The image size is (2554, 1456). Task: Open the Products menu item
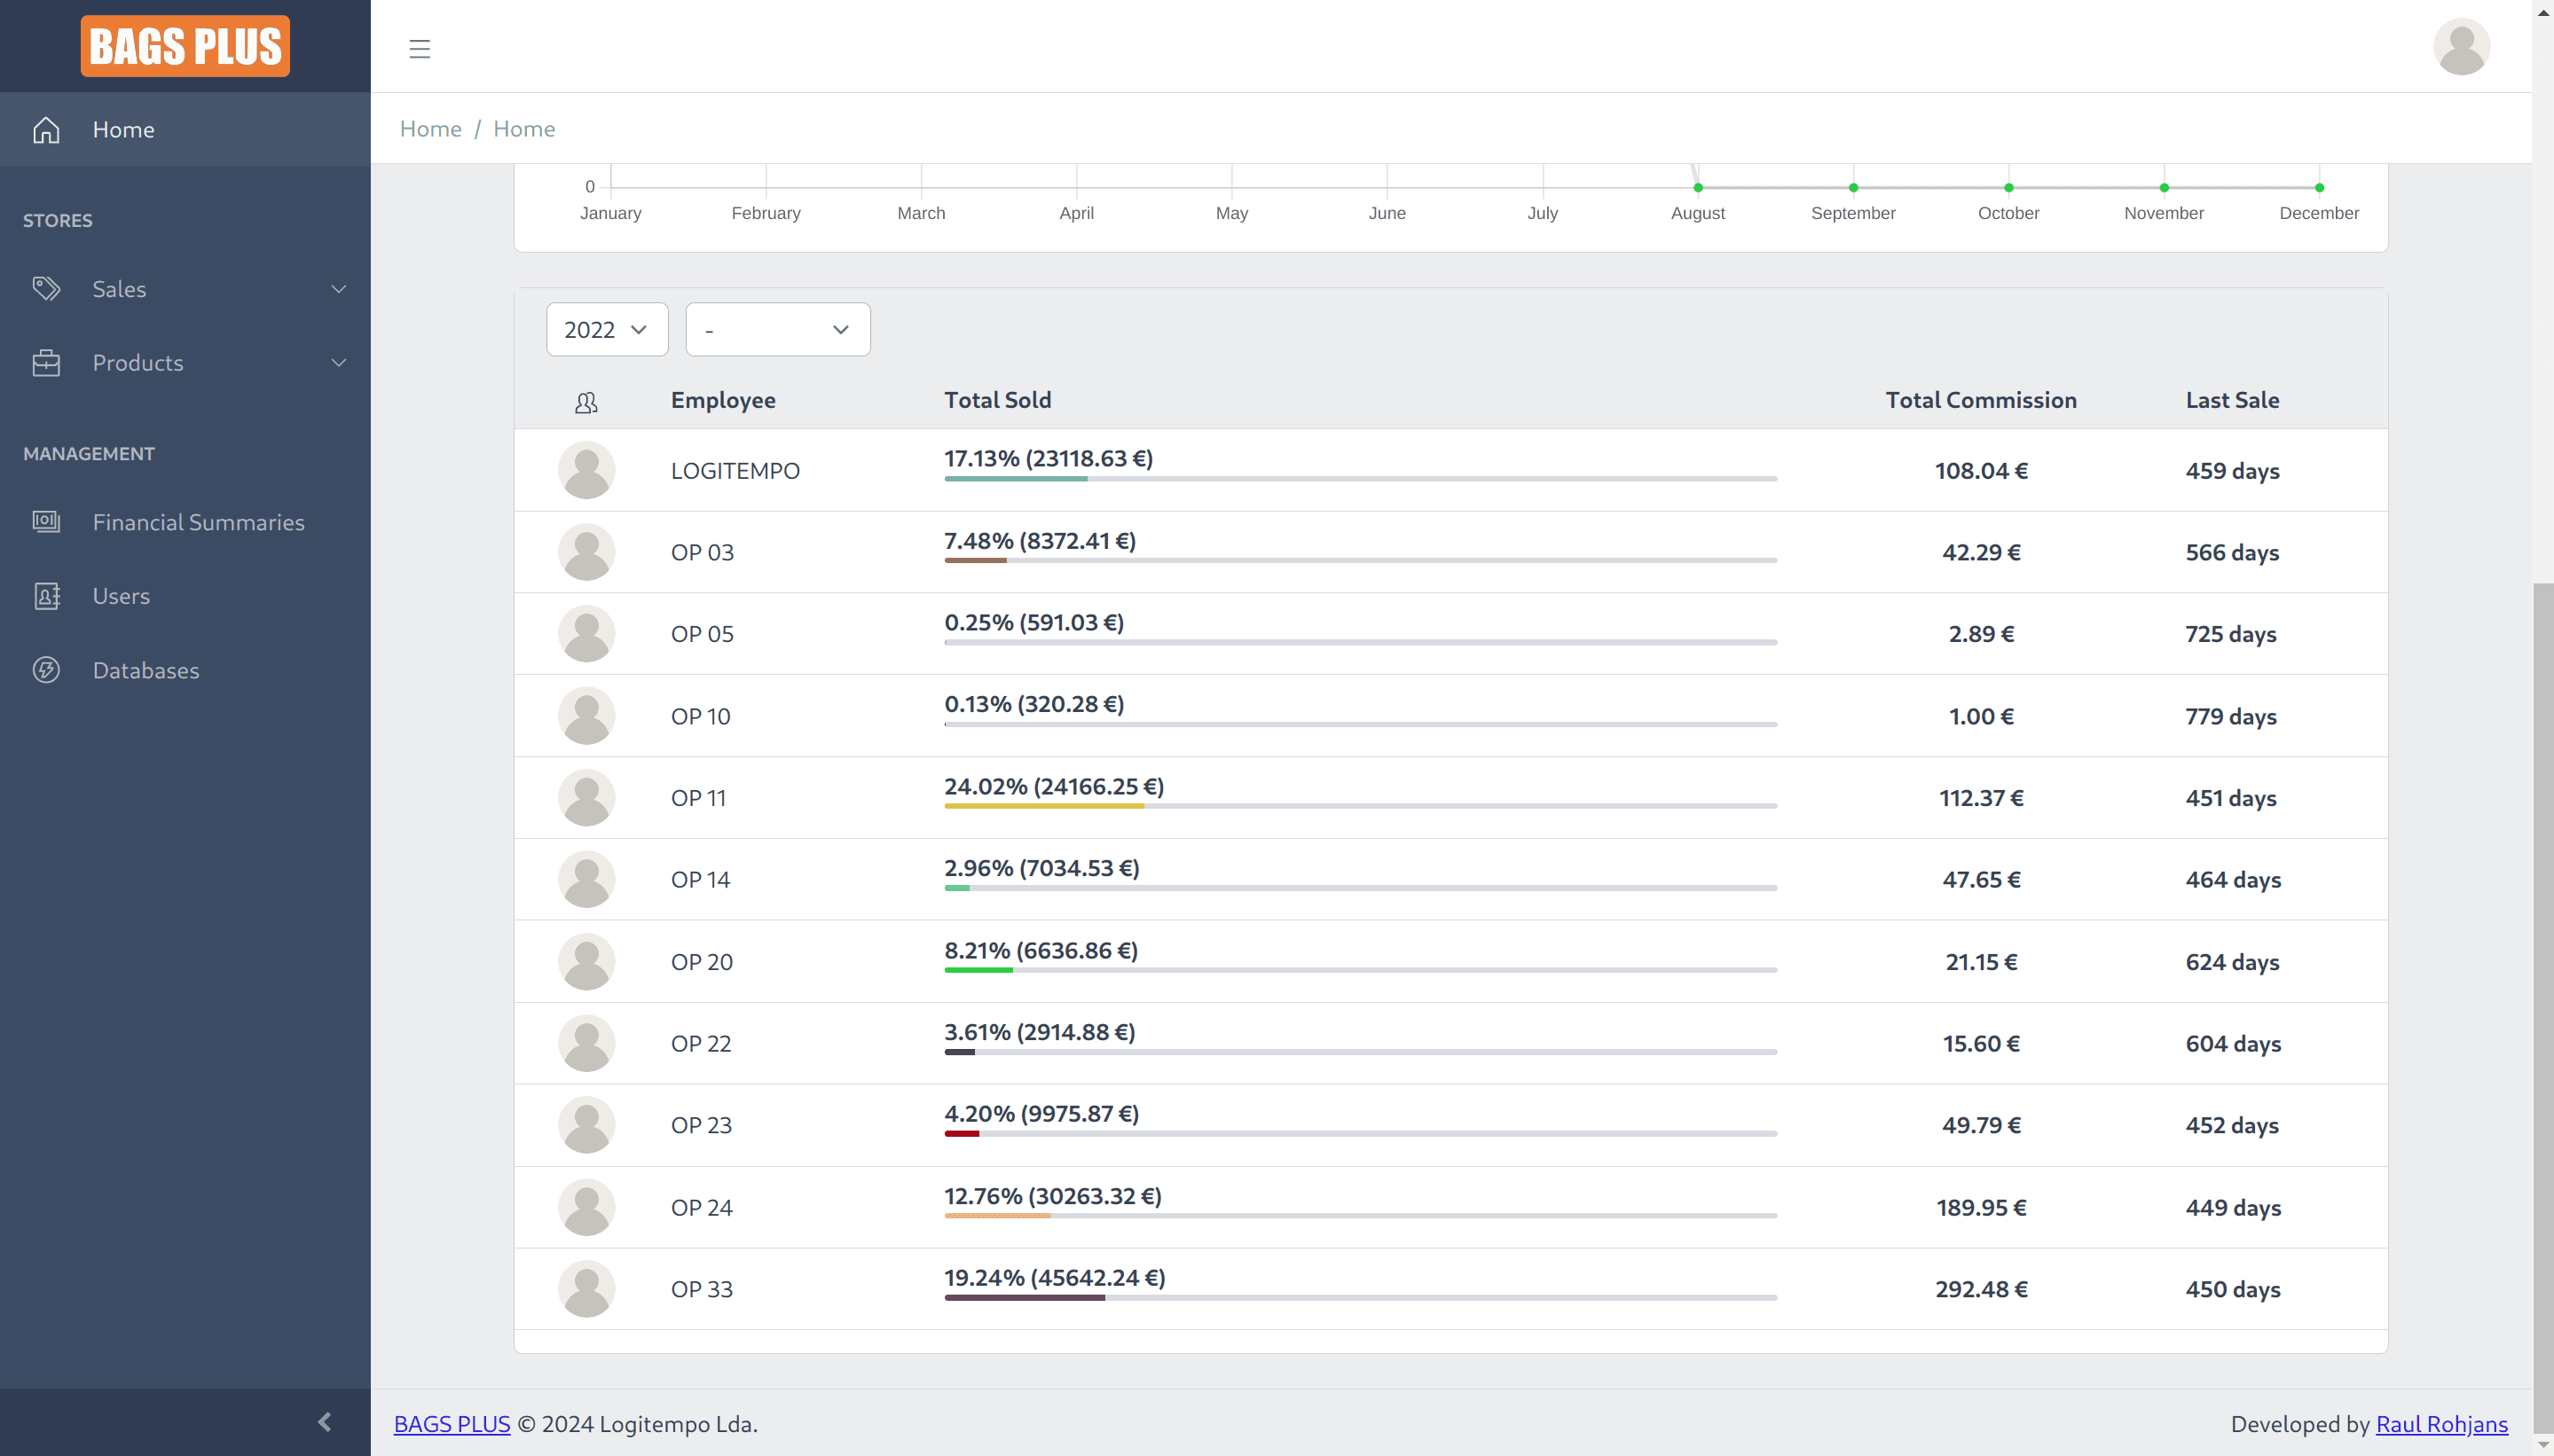pyautogui.click(x=185, y=363)
